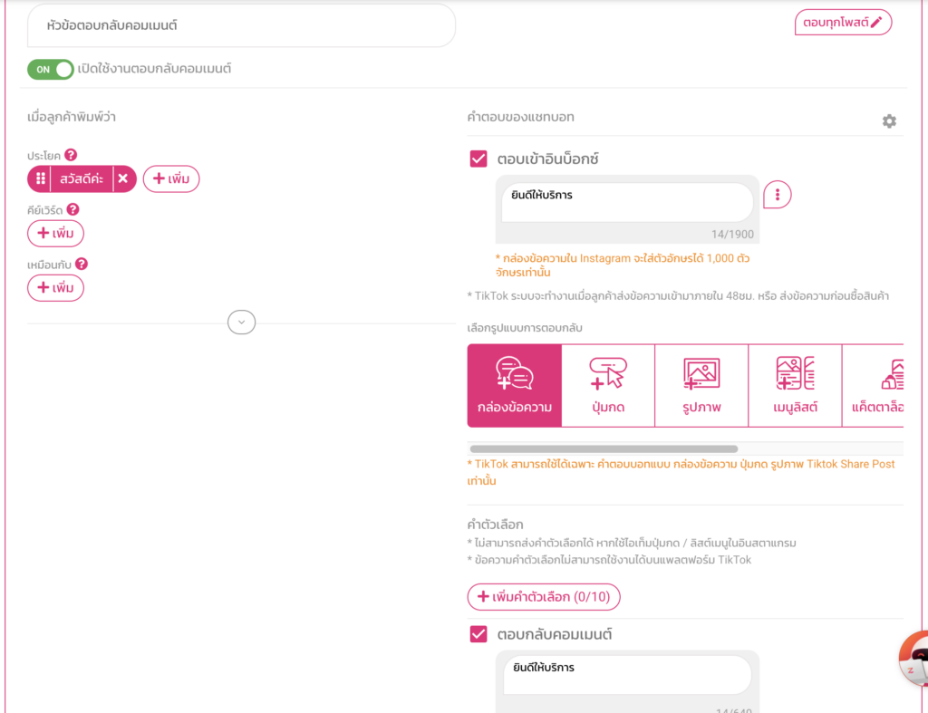
Task: Remove the สวัสดีค่ะ phrase tag
Action: pyautogui.click(x=123, y=179)
